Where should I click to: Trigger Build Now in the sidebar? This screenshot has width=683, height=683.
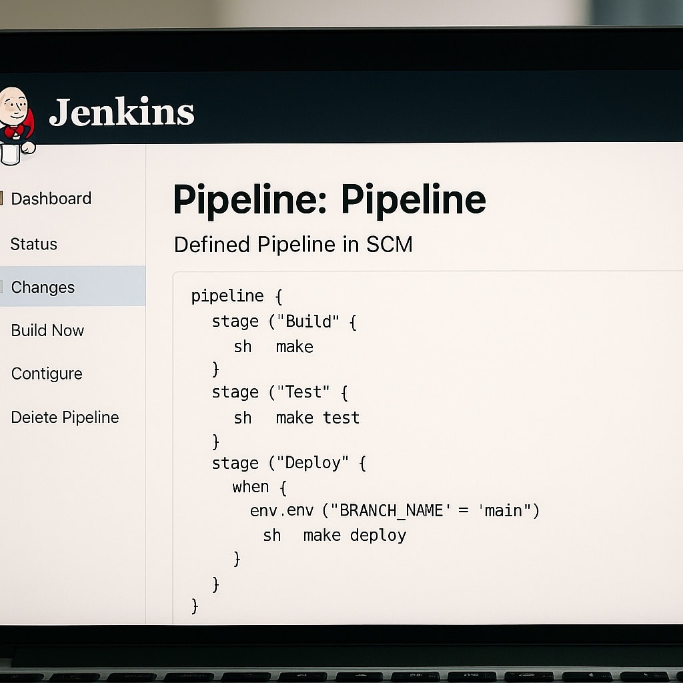coord(47,330)
